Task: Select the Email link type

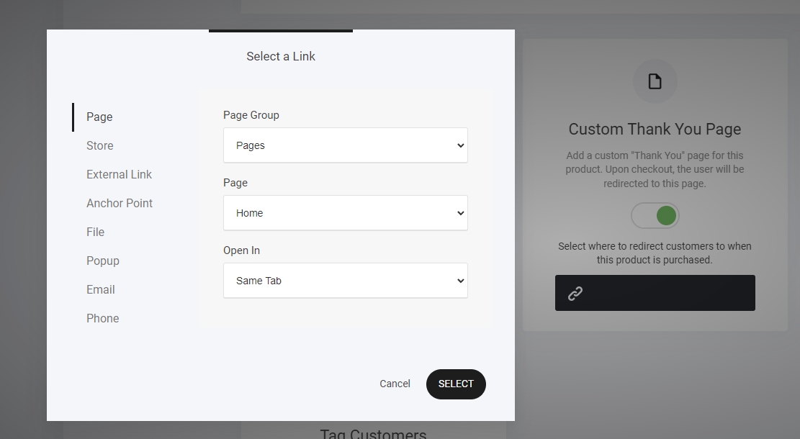Action: point(101,289)
